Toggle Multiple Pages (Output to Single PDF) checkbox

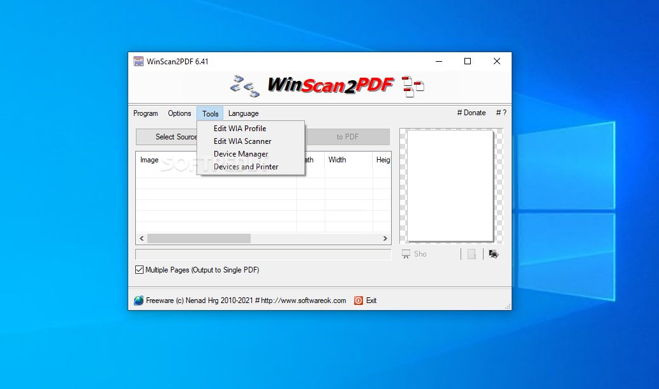(x=139, y=270)
